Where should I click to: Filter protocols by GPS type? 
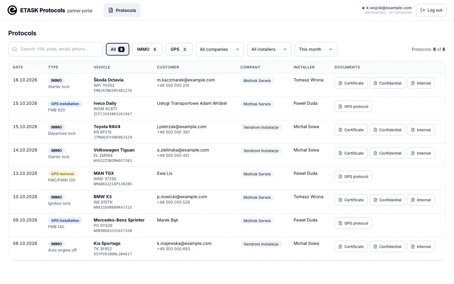(x=179, y=49)
